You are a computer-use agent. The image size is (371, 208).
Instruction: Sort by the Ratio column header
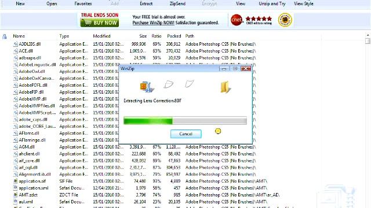pyautogui.click(x=157, y=36)
